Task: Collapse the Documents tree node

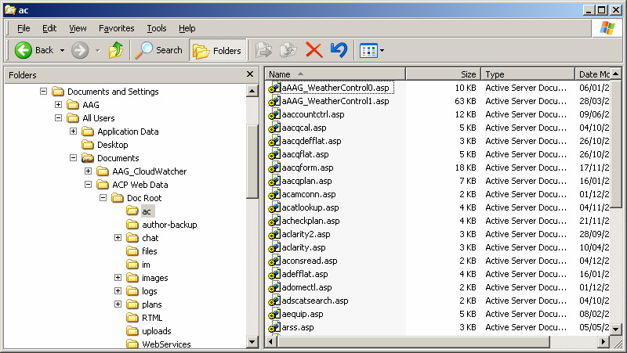Action: click(73, 158)
